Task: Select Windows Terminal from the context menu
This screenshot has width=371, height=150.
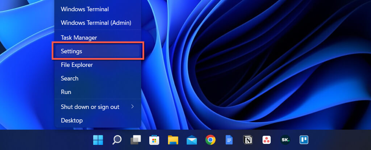Action: 85,9
